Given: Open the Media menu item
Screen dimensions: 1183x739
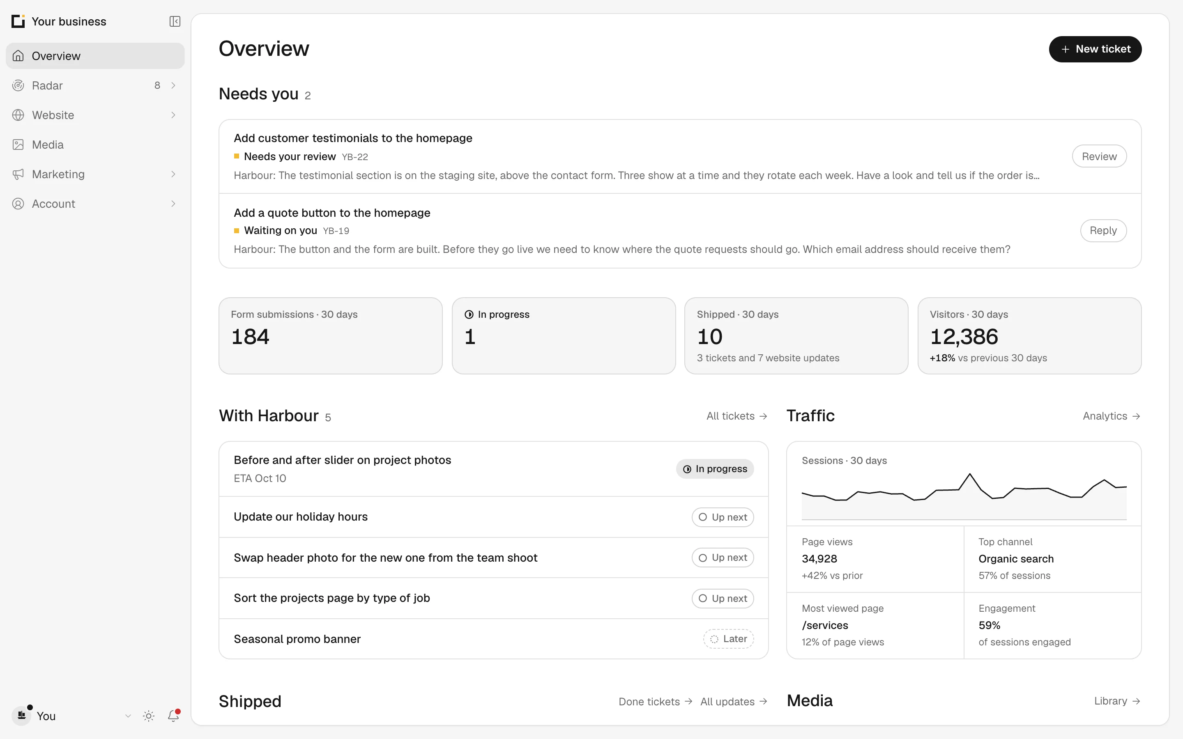Looking at the screenshot, I should tap(95, 145).
